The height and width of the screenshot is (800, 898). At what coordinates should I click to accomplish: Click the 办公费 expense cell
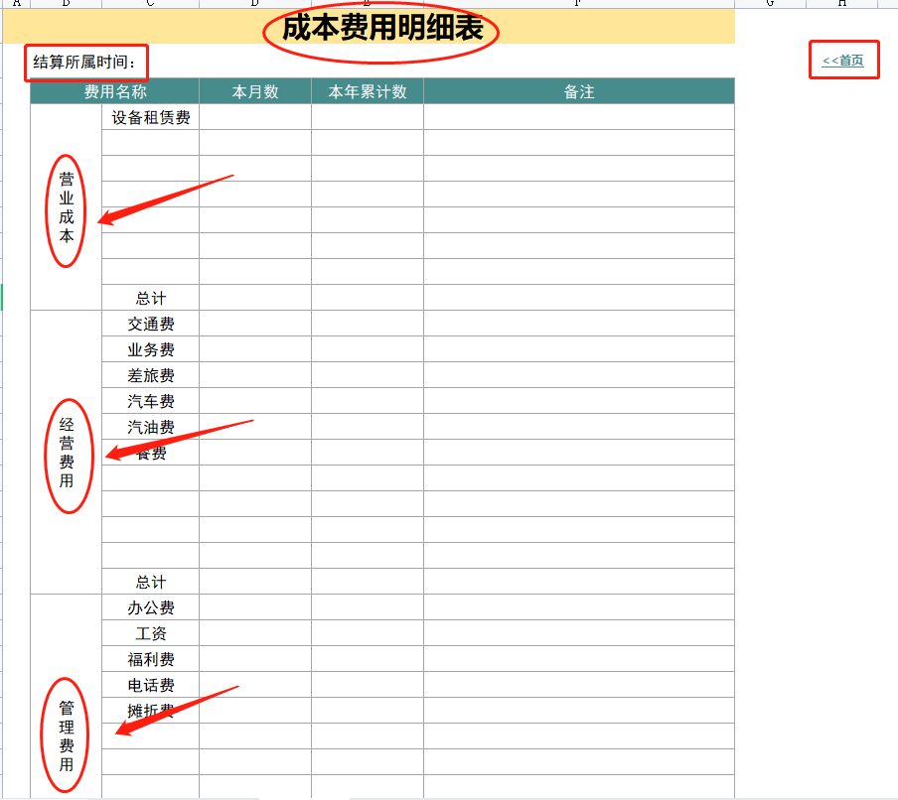(149, 607)
